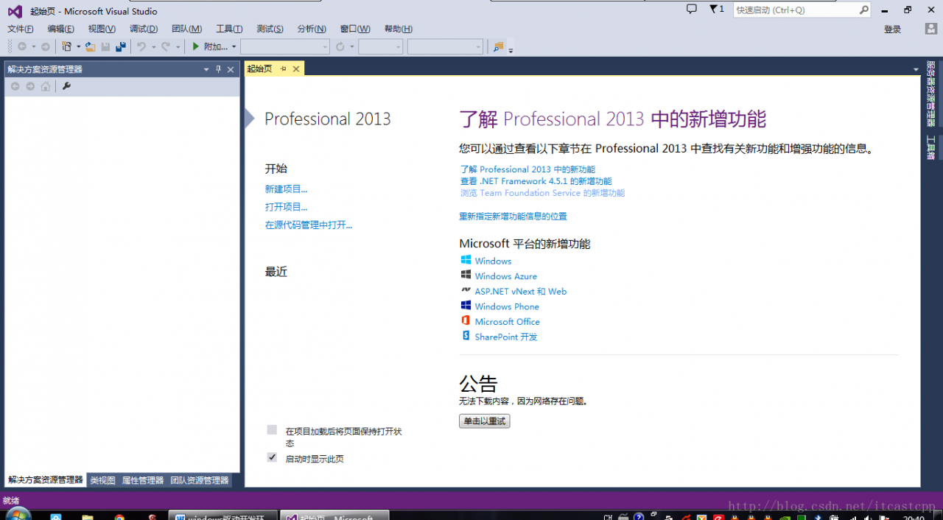This screenshot has width=943, height=520.
Task: Toggle 在项目加载后将页面保持打开状态 checkbox
Action: (x=272, y=429)
